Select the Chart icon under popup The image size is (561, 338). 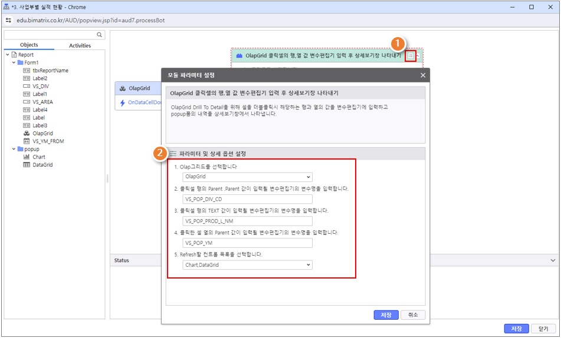27,157
